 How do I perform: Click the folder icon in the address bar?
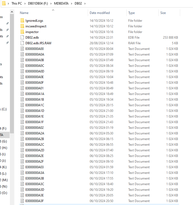[4, 3]
